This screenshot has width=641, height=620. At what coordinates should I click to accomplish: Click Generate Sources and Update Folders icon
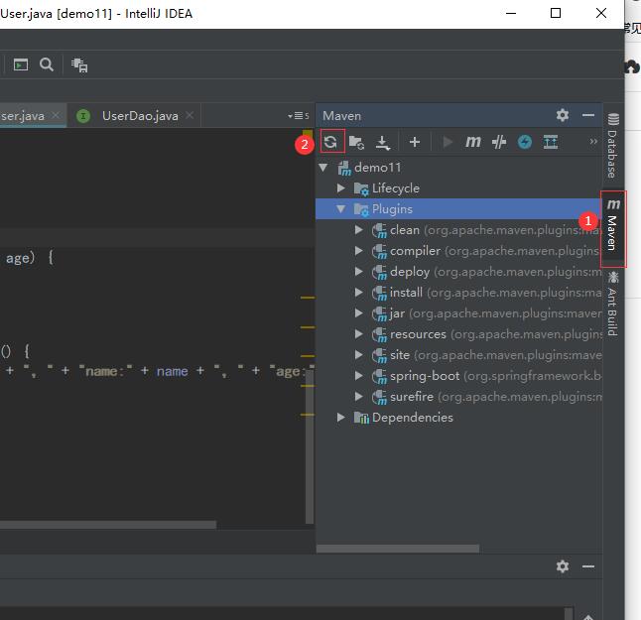coord(356,142)
